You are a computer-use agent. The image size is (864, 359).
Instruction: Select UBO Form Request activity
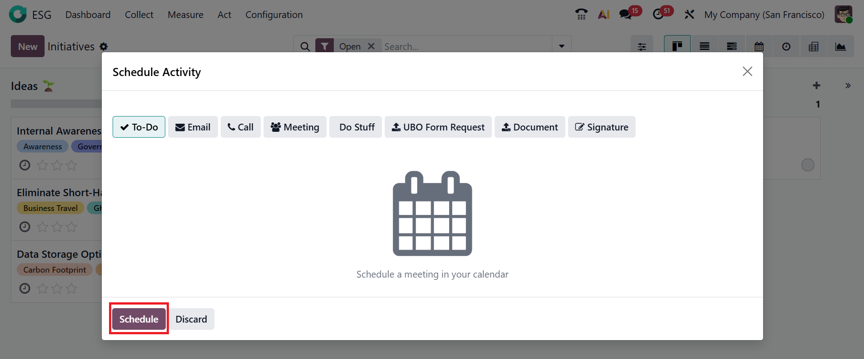(x=438, y=127)
